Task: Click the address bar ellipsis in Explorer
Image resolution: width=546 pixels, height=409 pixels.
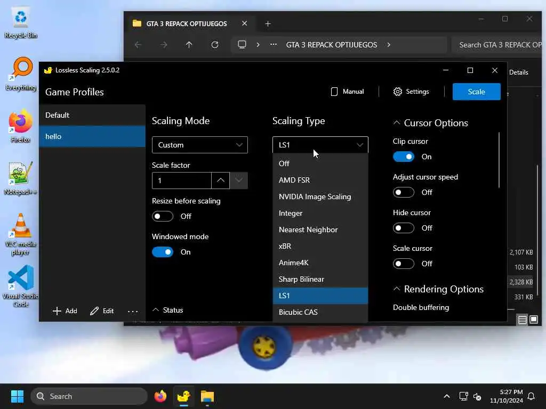Action: point(274,45)
